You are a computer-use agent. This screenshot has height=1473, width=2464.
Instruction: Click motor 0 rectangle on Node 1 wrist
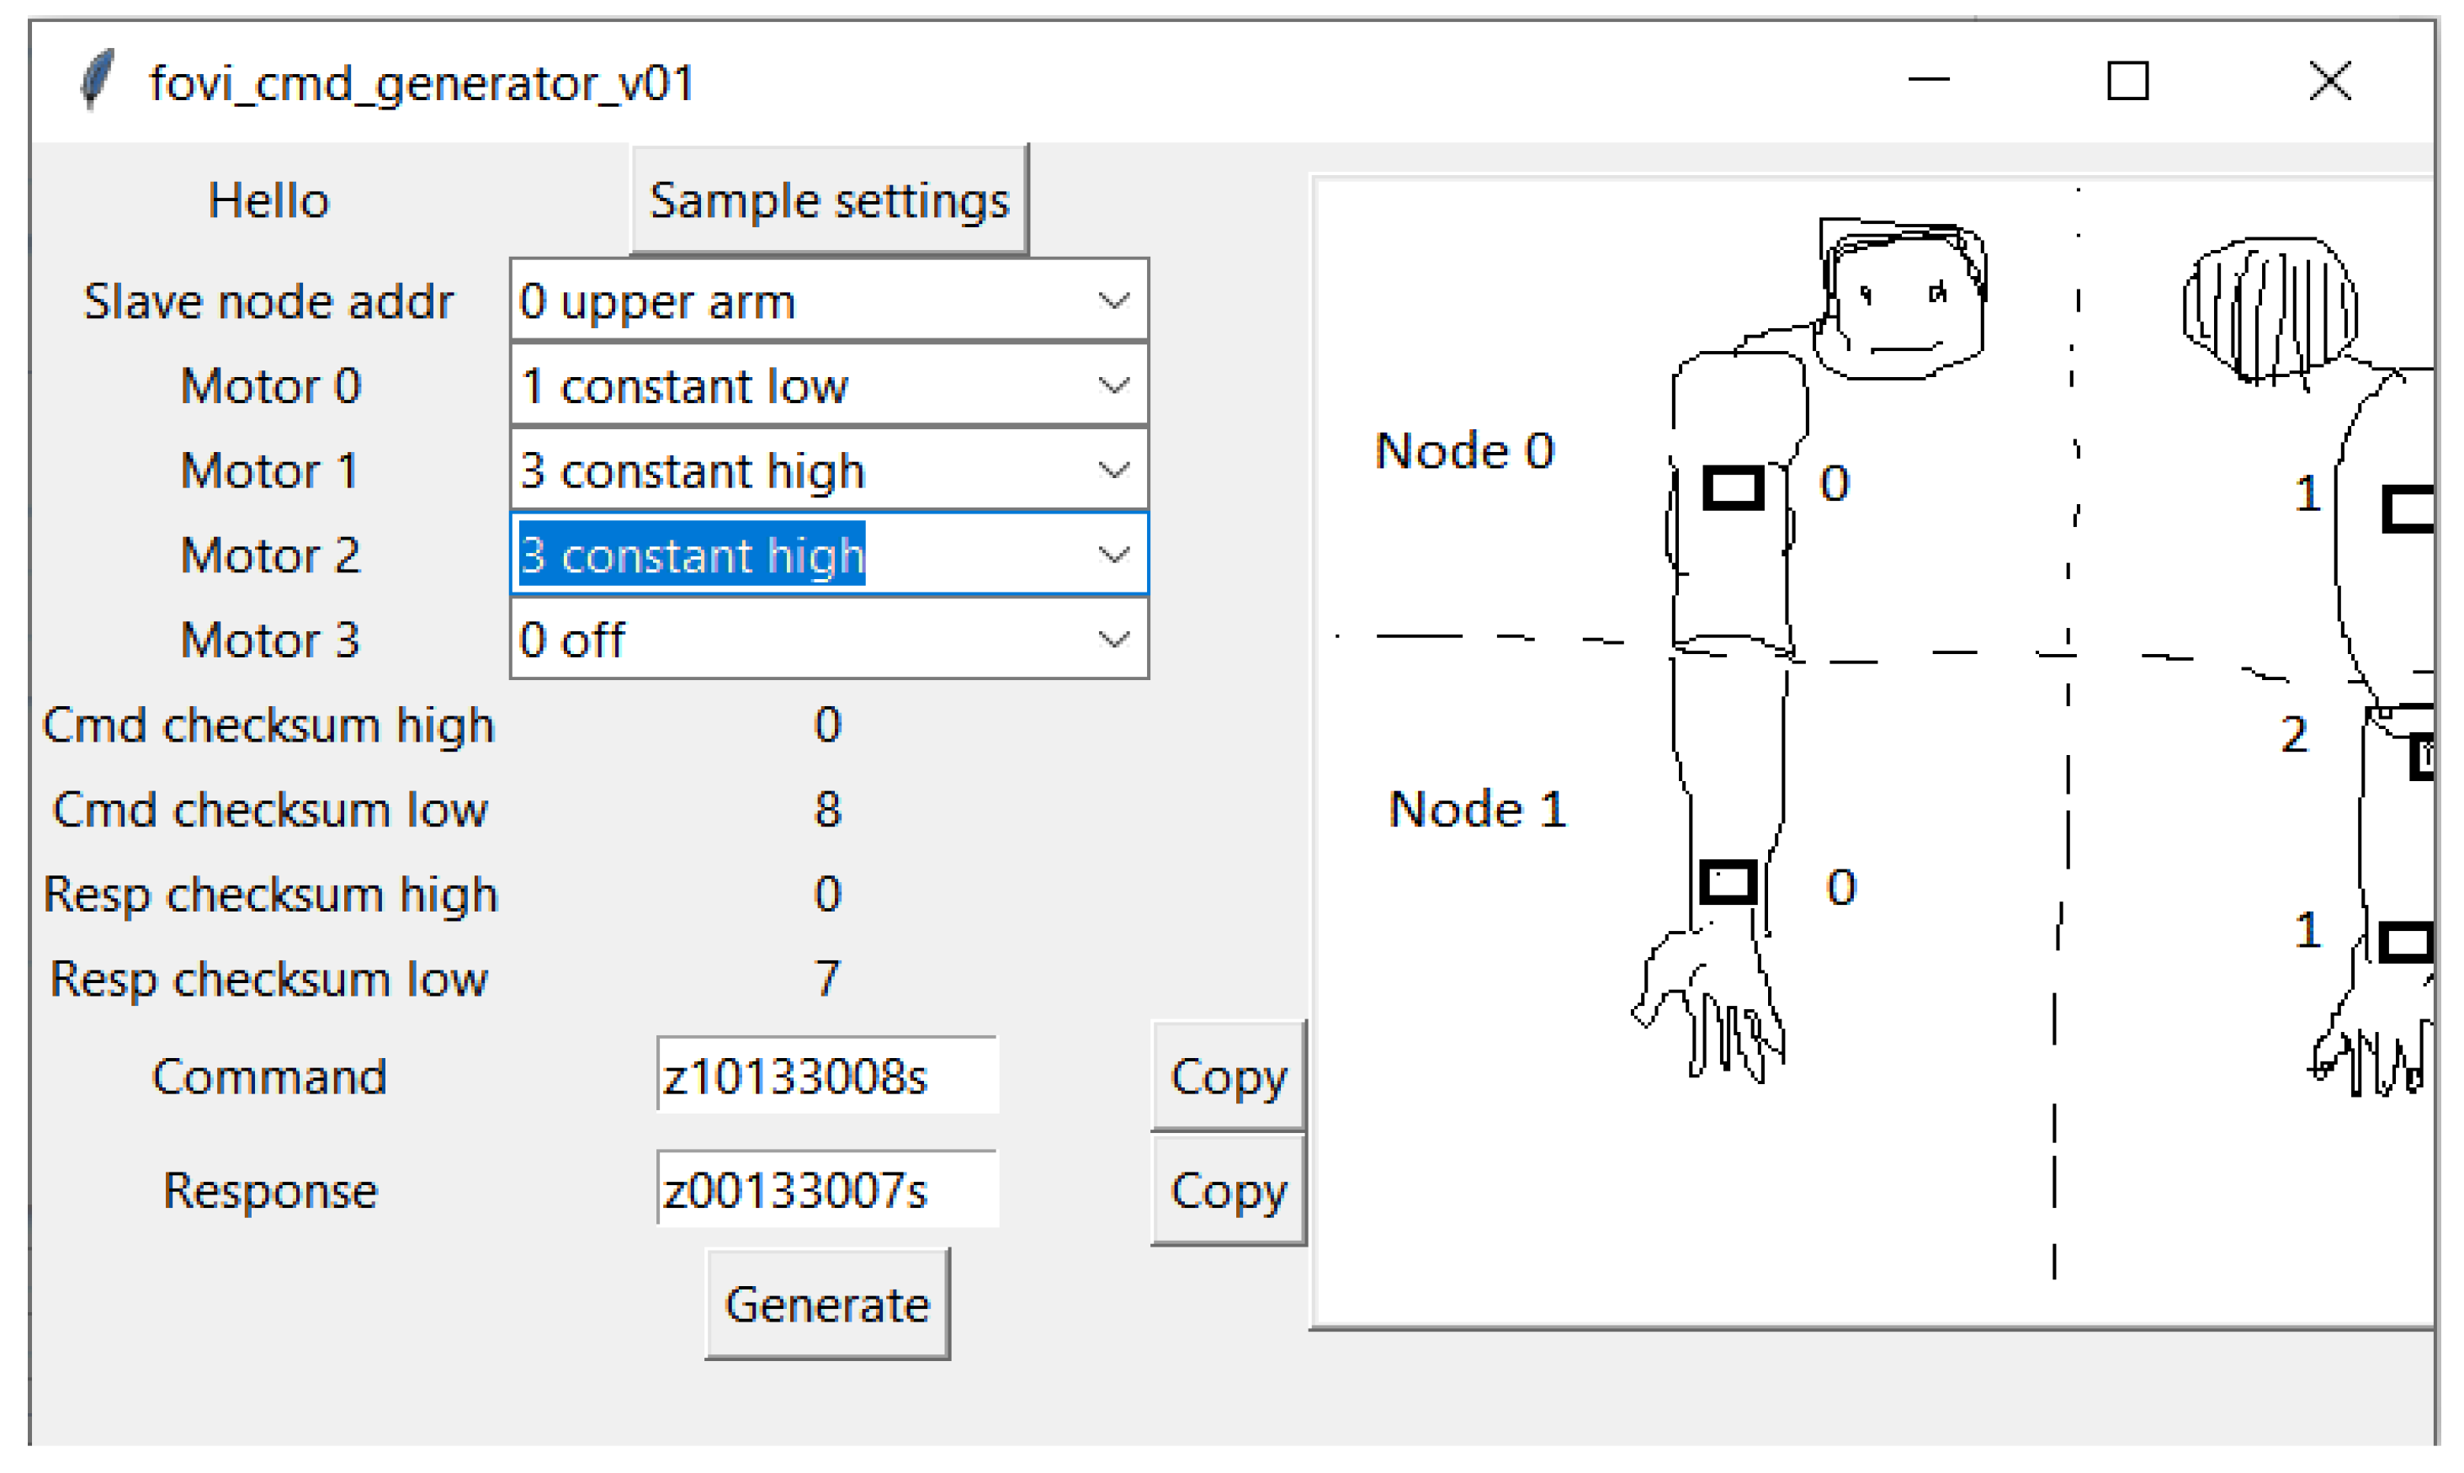[x=1728, y=882]
